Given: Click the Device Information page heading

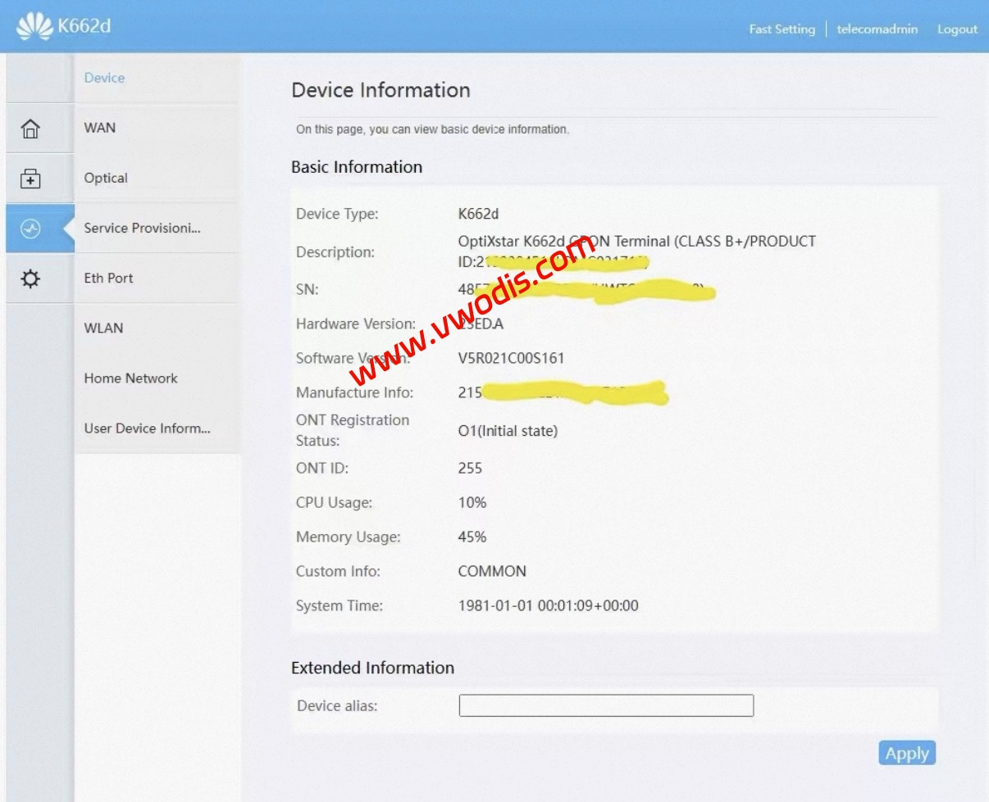Looking at the screenshot, I should click(381, 90).
